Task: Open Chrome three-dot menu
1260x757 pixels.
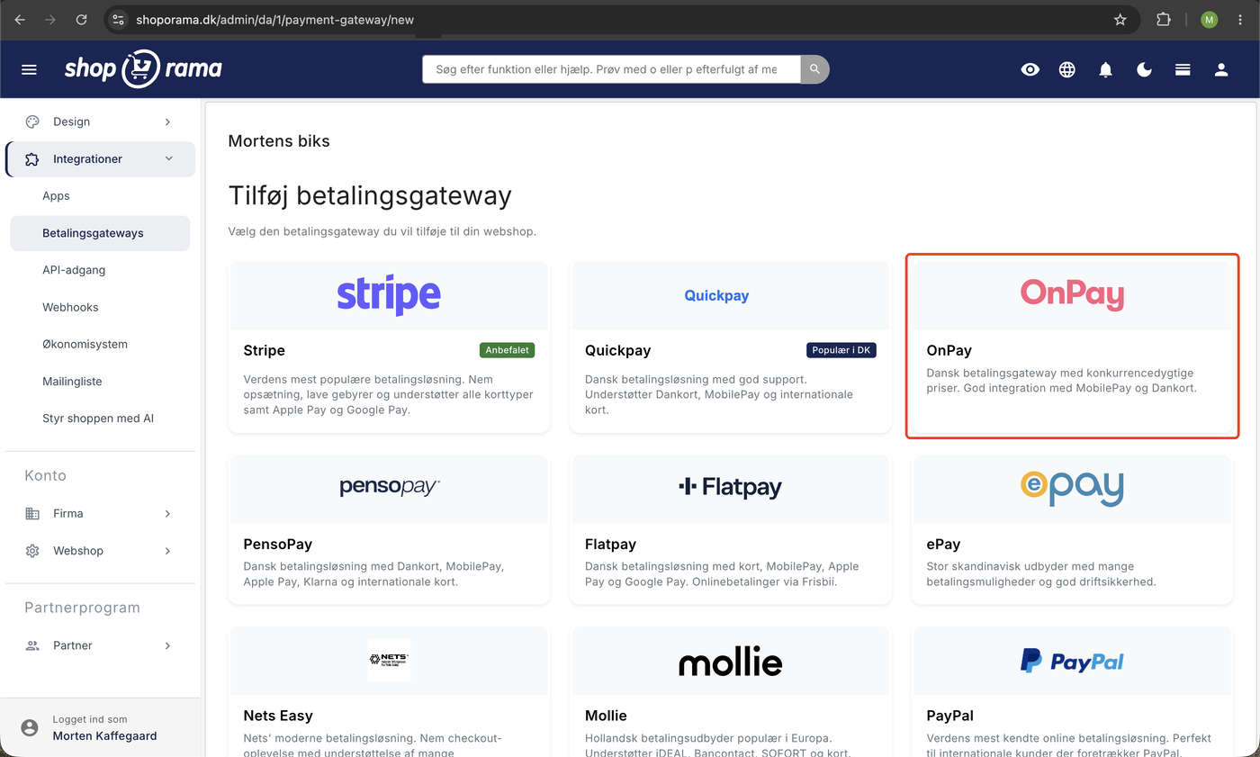Action: tap(1240, 19)
